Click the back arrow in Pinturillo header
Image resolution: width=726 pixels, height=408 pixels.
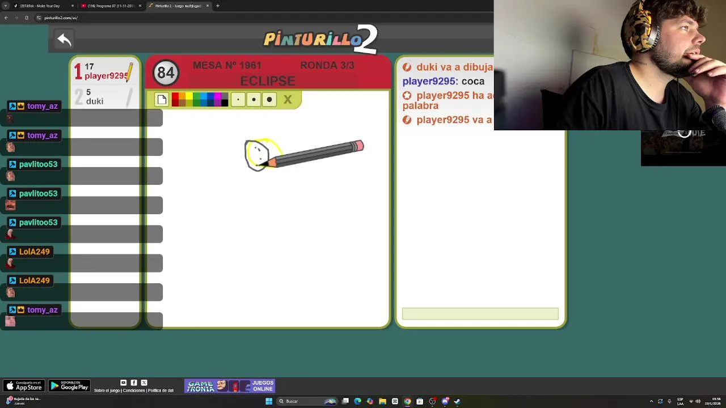tap(64, 40)
